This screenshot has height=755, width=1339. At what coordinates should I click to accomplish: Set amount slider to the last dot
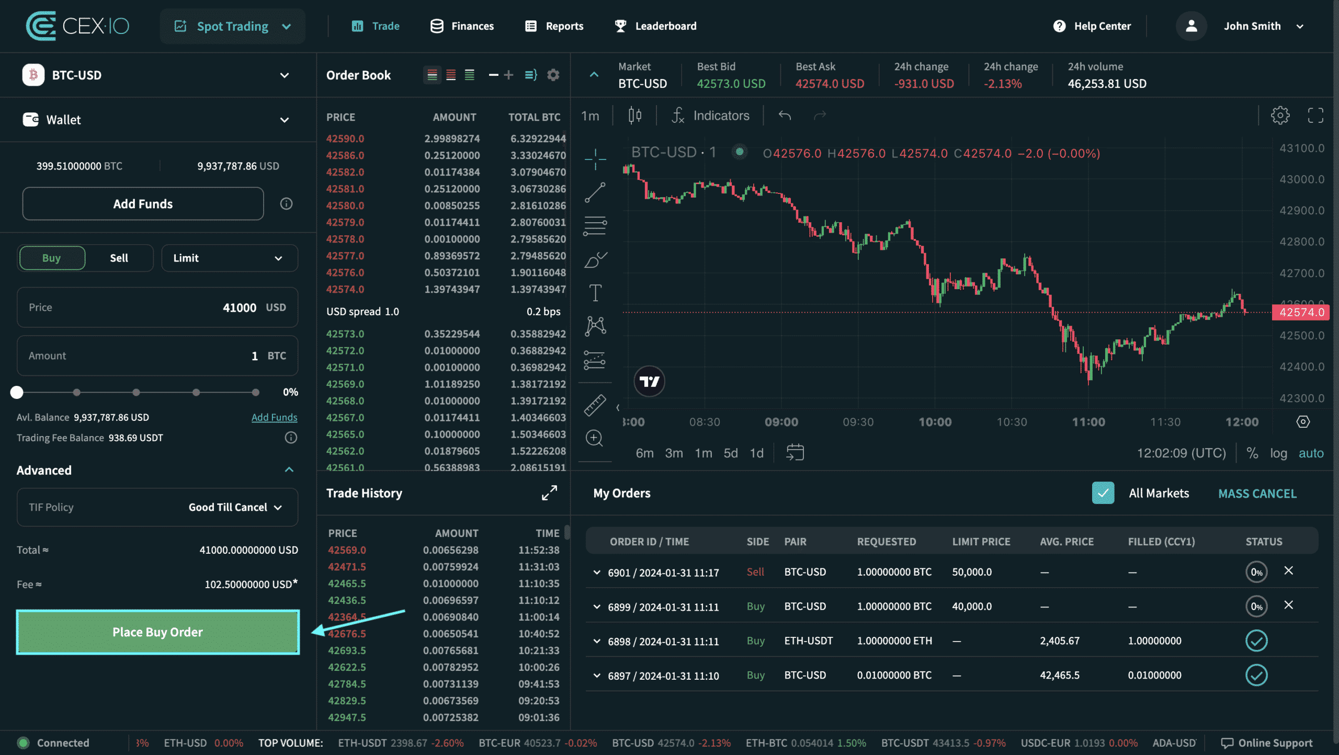coord(255,392)
